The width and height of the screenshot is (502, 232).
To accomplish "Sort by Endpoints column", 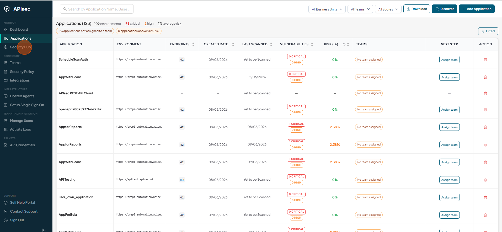I will tap(193, 44).
